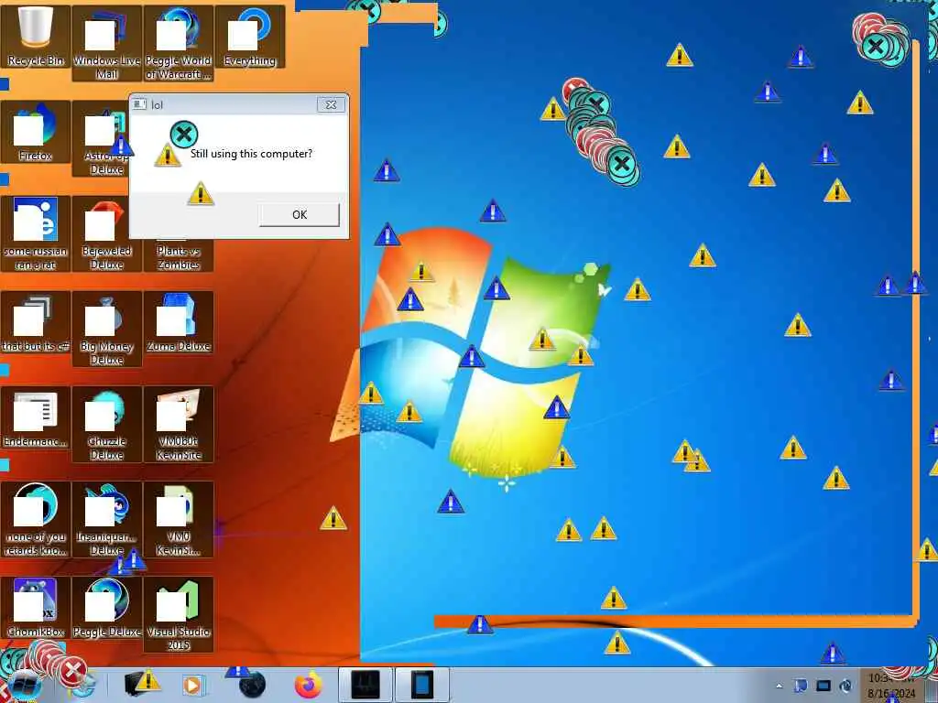Select the Endermanc... desktop file
Screen dimensions: 938x703
36,417
